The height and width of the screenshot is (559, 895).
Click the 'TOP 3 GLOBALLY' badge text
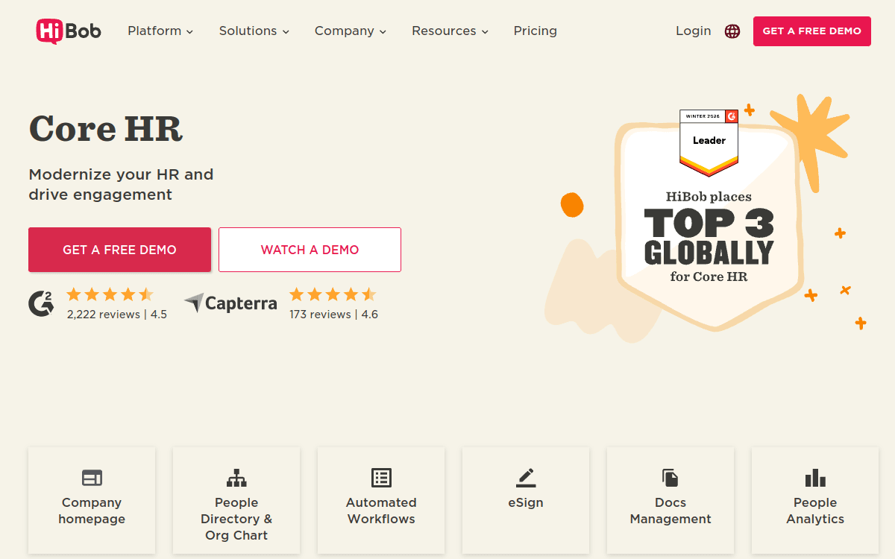click(709, 237)
